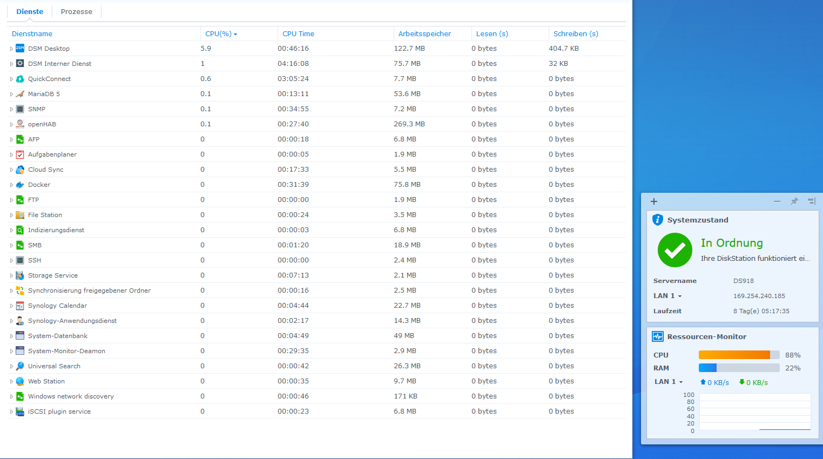Click the 269.3 MB memory value
This screenshot has height=459, width=823.
click(409, 124)
